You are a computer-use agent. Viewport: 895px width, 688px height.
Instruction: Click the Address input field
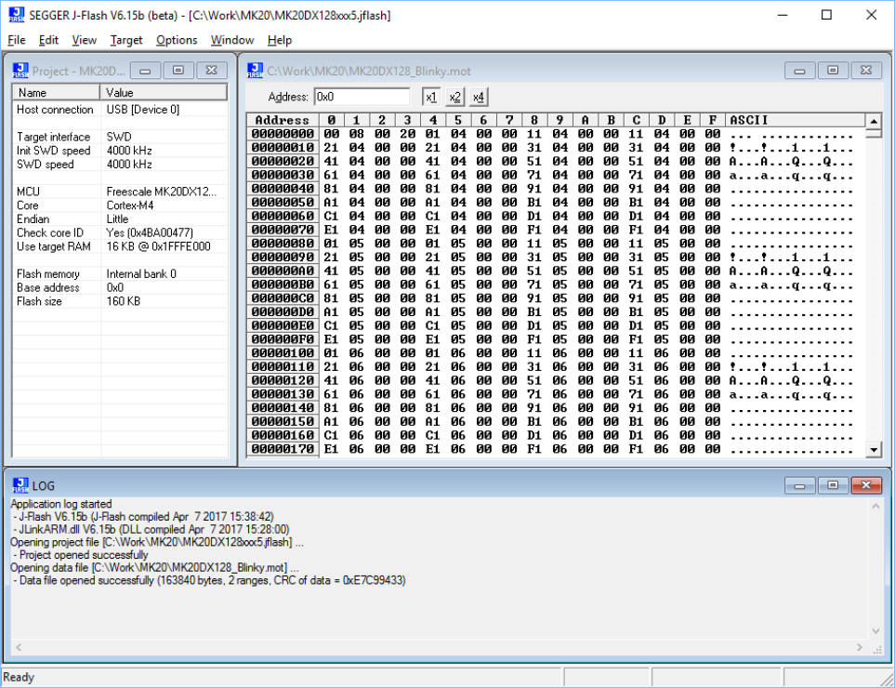362,97
